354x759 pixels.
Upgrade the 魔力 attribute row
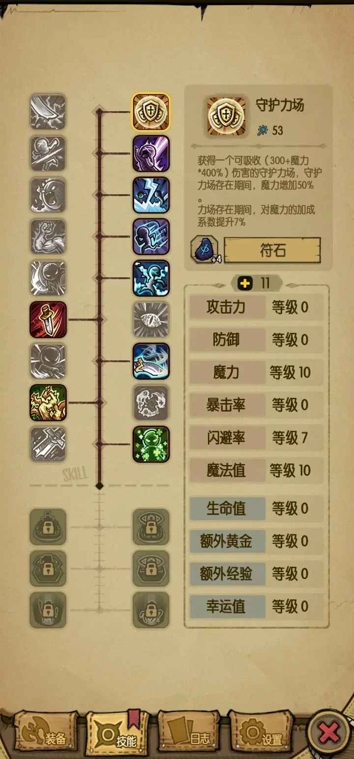pos(256,373)
